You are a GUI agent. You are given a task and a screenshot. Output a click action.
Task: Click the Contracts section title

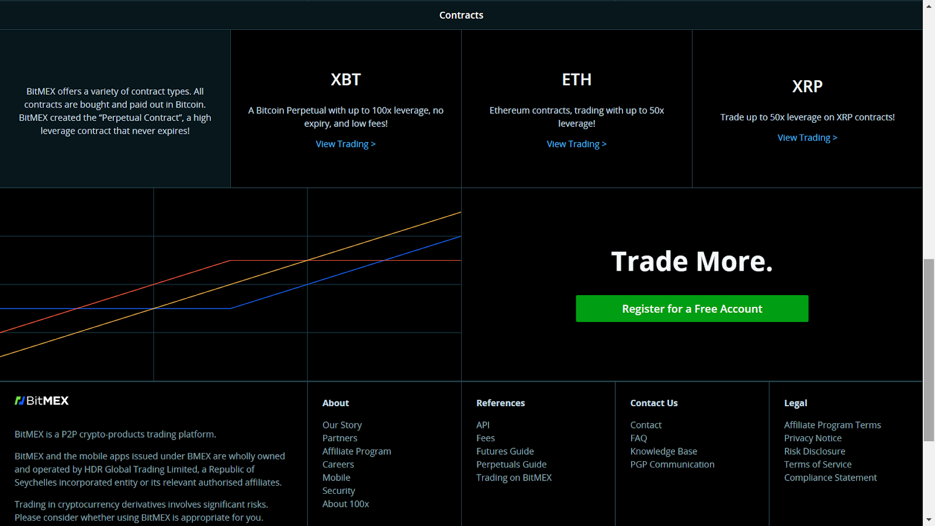462,15
